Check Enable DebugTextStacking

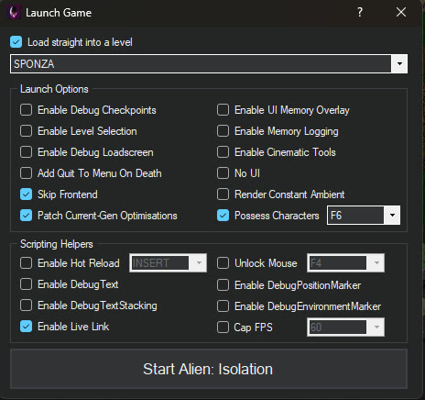pyautogui.click(x=26, y=306)
